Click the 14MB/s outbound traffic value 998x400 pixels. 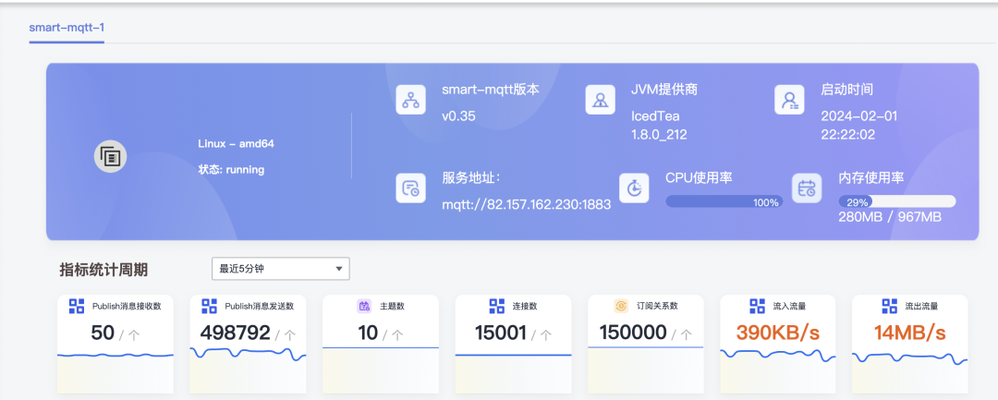point(909,333)
